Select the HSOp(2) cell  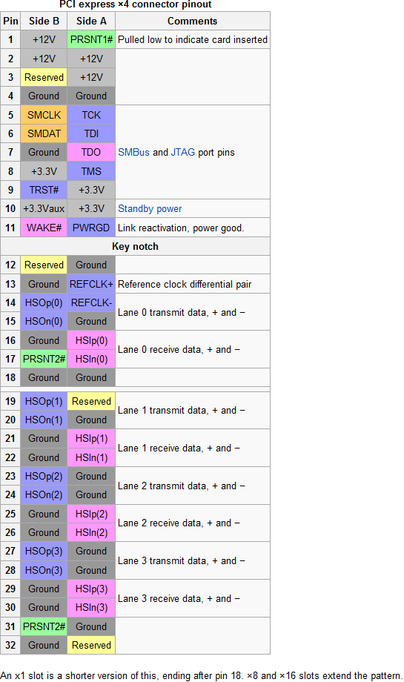pyautogui.click(x=44, y=476)
